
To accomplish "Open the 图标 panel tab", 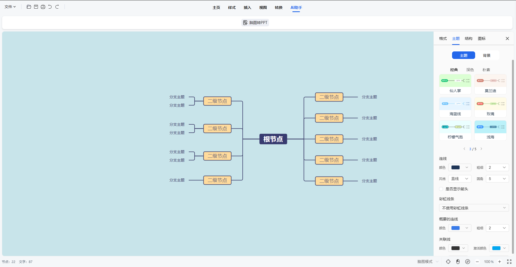I will tap(482, 38).
